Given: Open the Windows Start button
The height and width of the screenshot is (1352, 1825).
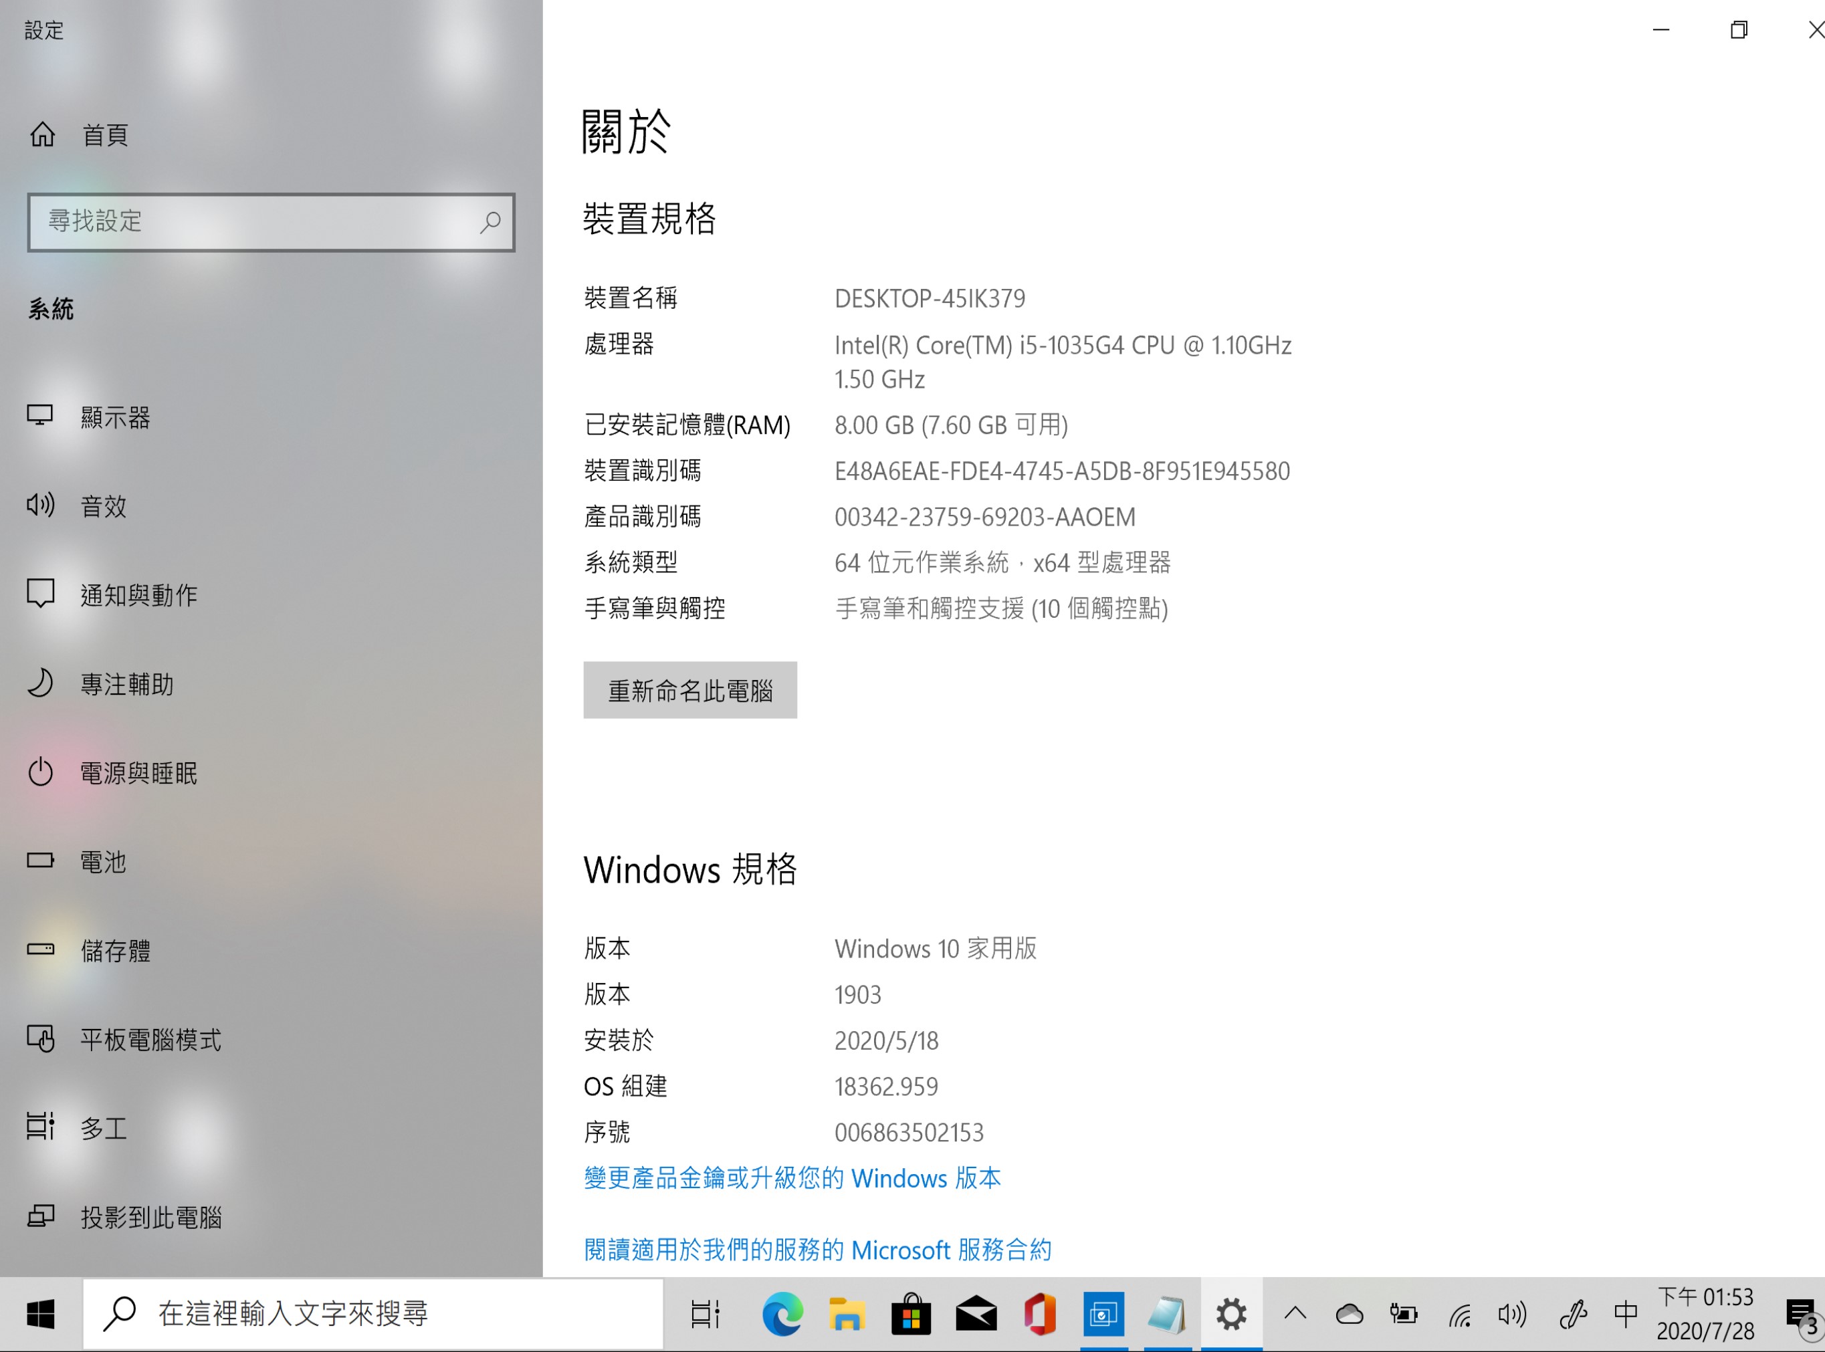Looking at the screenshot, I should (x=40, y=1315).
